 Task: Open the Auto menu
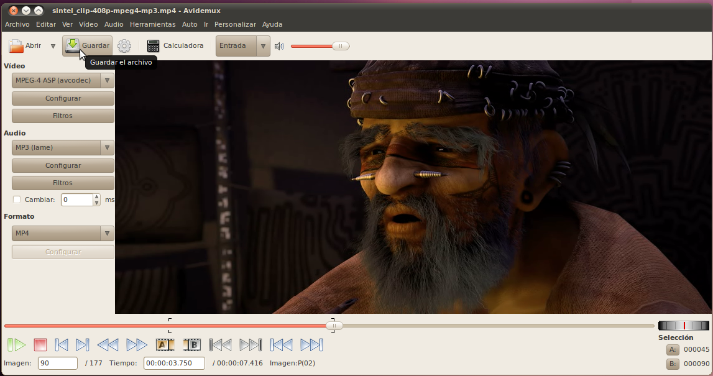(190, 25)
